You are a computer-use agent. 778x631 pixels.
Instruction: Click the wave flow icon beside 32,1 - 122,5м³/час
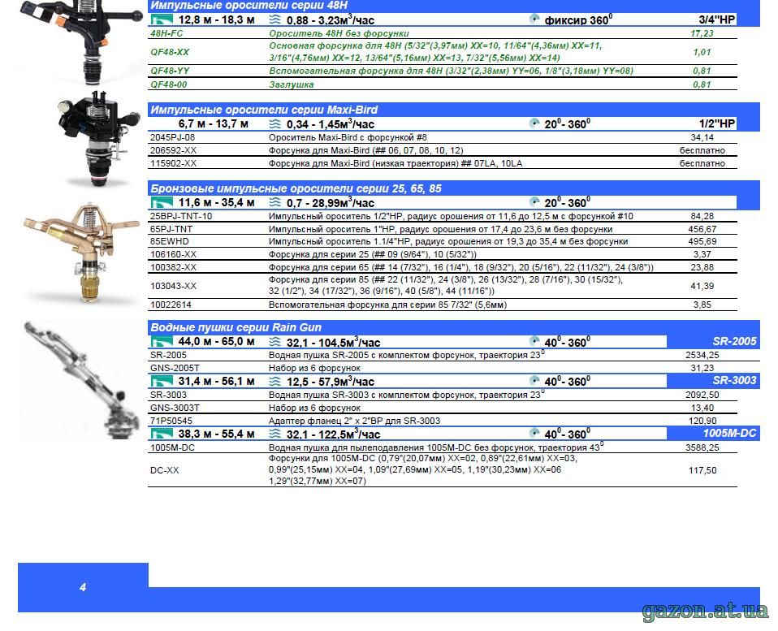tap(274, 434)
